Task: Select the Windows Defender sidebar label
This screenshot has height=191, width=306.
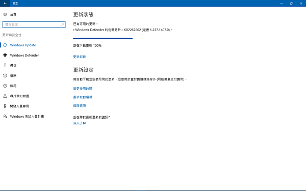Action: 24,56
